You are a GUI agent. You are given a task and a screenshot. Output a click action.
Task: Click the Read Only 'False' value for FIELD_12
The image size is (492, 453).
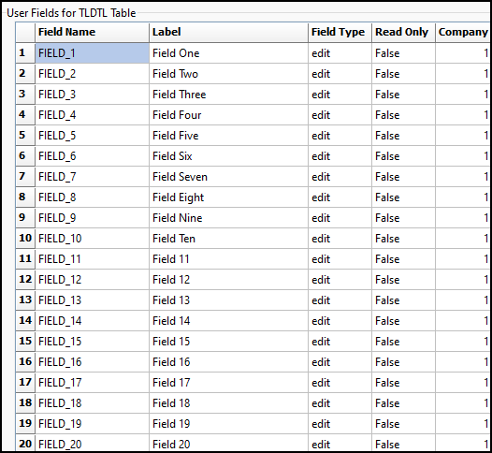click(403, 280)
